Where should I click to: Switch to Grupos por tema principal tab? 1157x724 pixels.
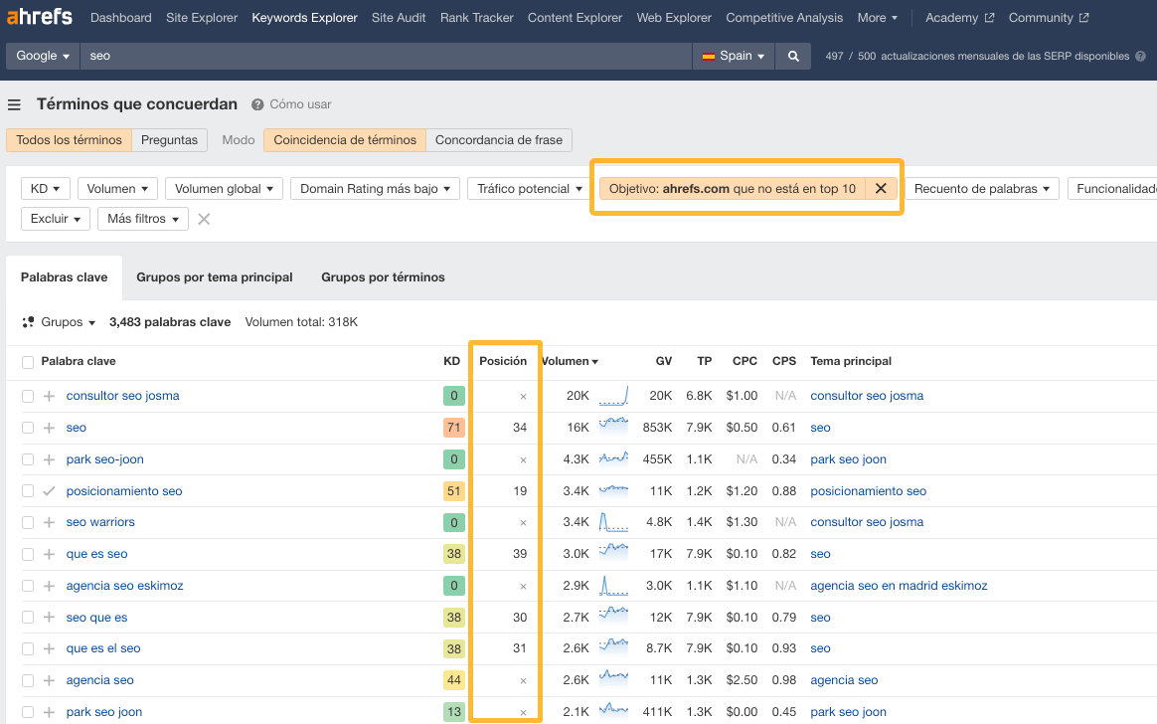tap(214, 276)
